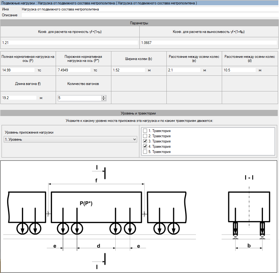This screenshot has width=279, height=273.
Task: Edit wagon length field 19.2
Action: coord(18,98)
